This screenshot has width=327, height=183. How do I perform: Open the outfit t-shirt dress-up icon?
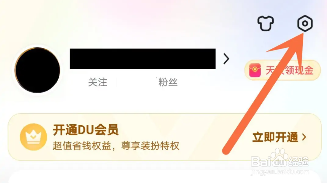coord(265,23)
